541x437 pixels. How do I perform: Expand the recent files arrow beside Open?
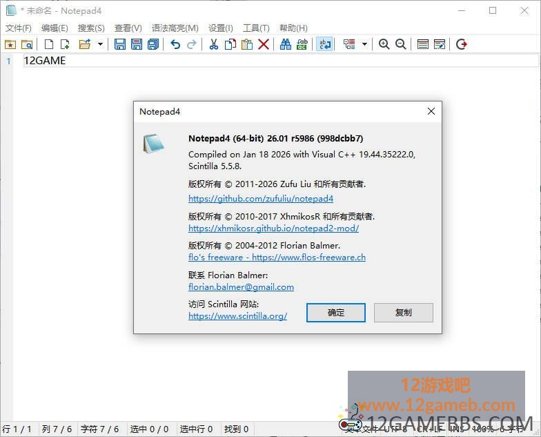pos(100,44)
